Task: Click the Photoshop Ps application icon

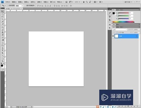Action: click(x=2, y=2)
